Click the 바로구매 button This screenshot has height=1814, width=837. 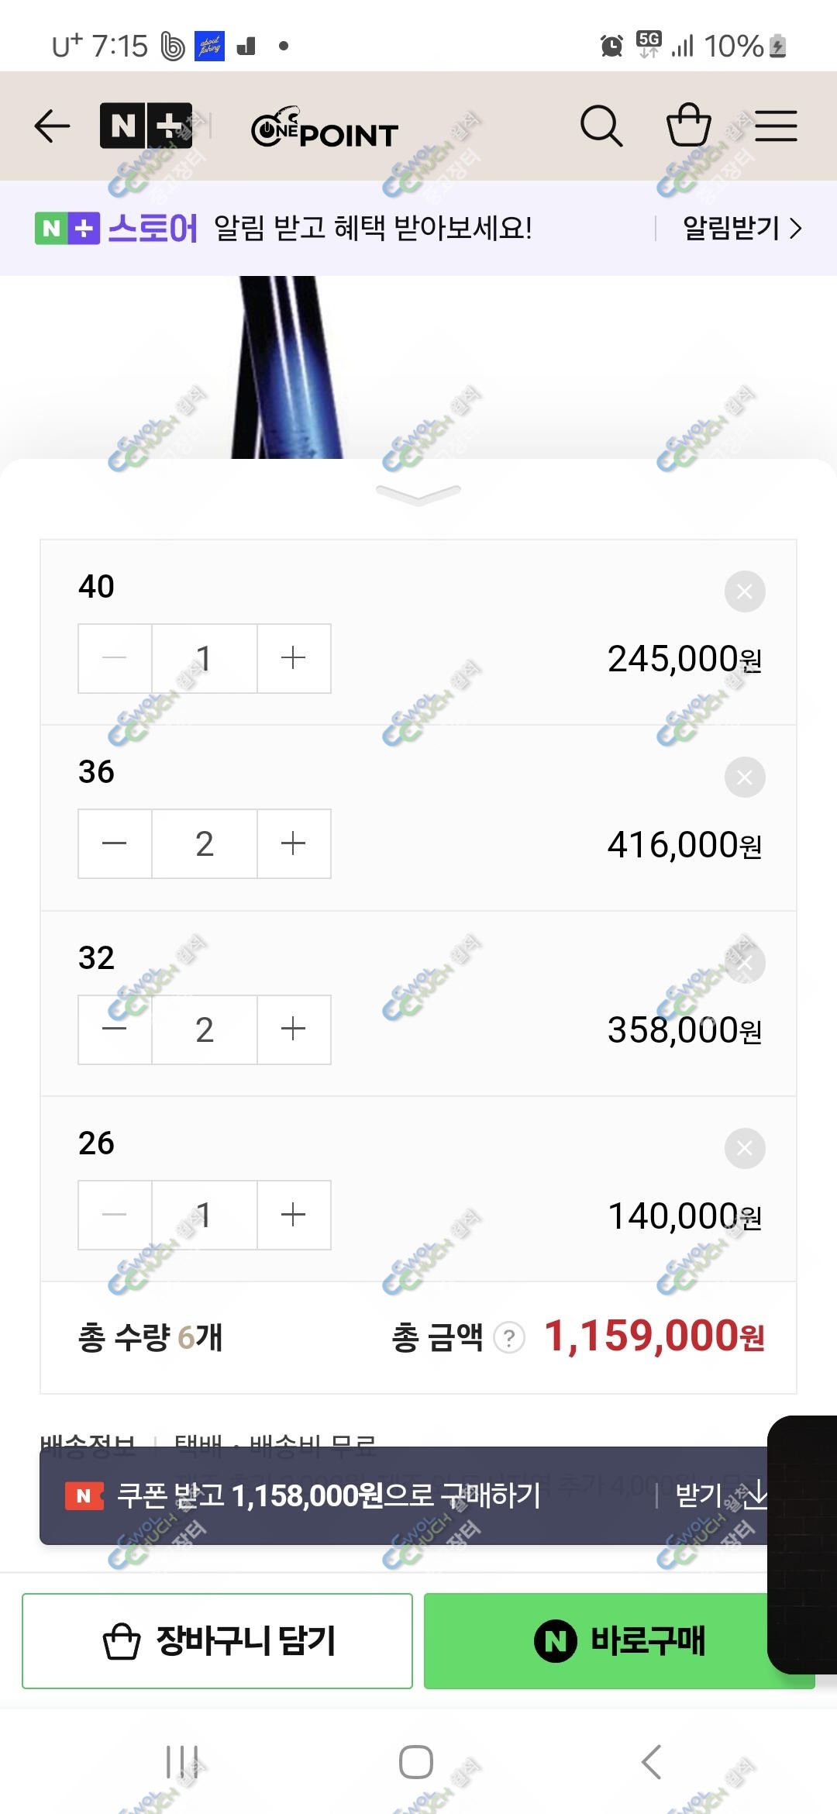pyautogui.click(x=619, y=1641)
